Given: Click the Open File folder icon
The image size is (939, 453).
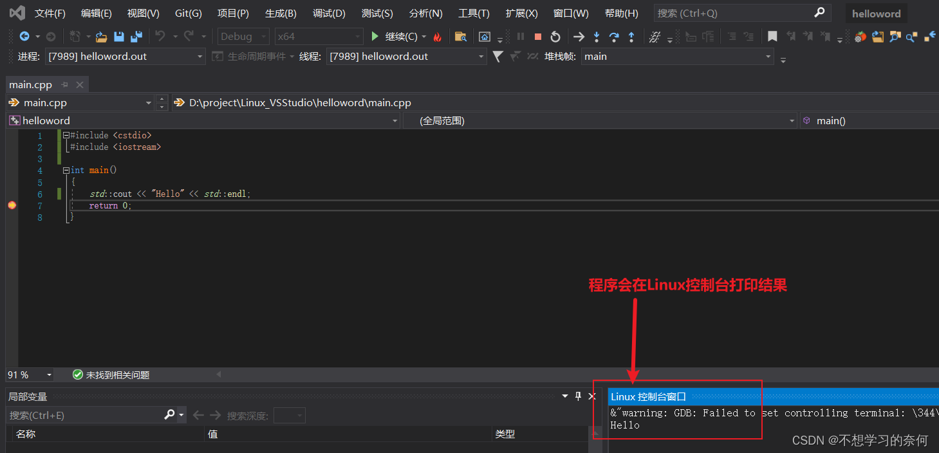Looking at the screenshot, I should [x=101, y=37].
